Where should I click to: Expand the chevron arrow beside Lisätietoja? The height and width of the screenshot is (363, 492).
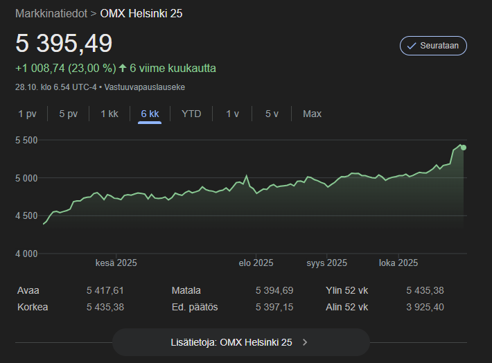[305, 342]
